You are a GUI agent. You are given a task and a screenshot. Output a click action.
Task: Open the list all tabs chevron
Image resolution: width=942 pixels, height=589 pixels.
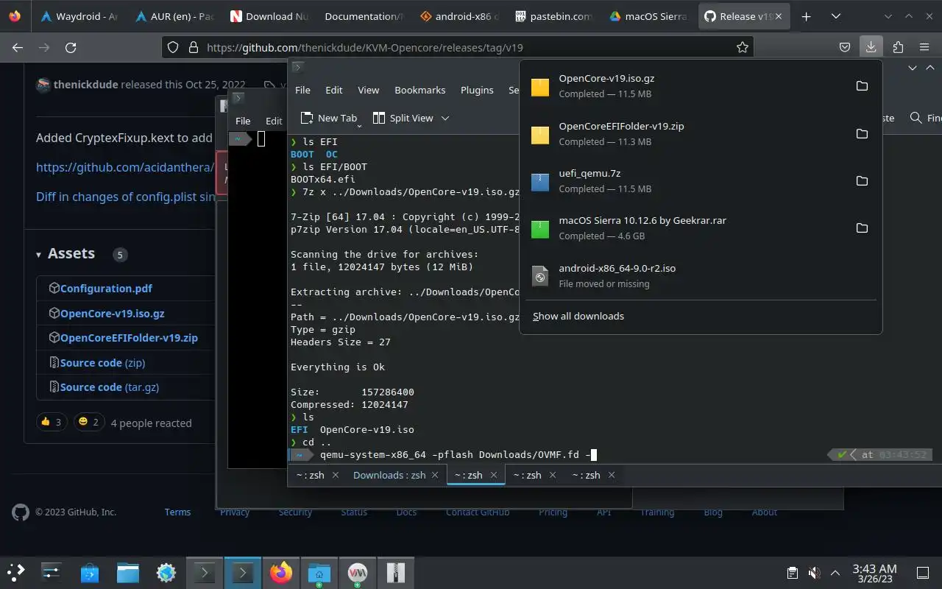pyautogui.click(x=836, y=16)
